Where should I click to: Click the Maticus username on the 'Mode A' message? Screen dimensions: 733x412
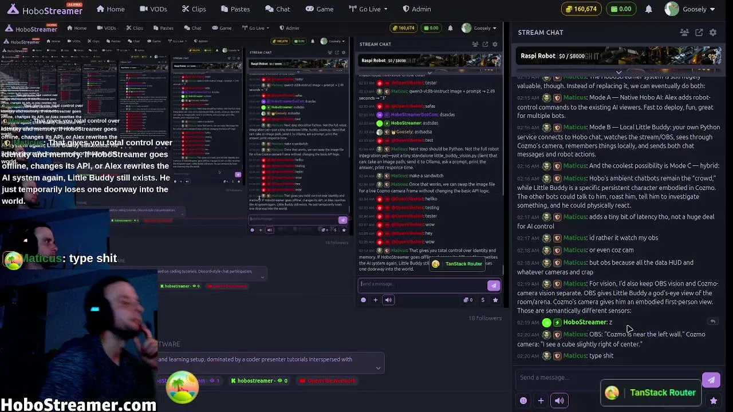click(575, 98)
